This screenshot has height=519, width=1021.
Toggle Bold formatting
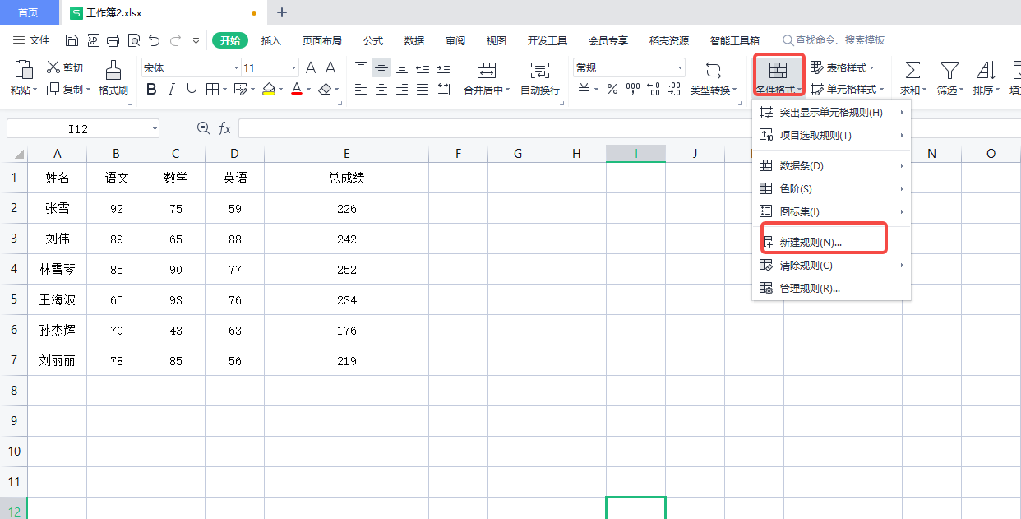tap(151, 90)
